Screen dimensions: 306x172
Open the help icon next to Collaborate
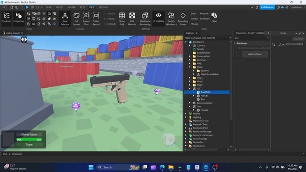[x=278, y=7]
